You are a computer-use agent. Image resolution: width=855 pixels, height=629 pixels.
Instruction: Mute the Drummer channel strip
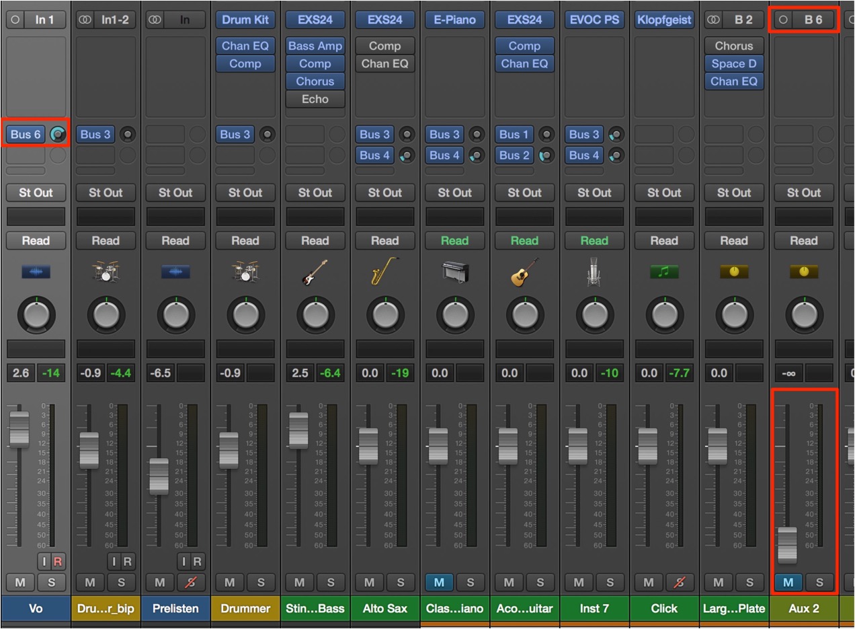pyautogui.click(x=230, y=583)
